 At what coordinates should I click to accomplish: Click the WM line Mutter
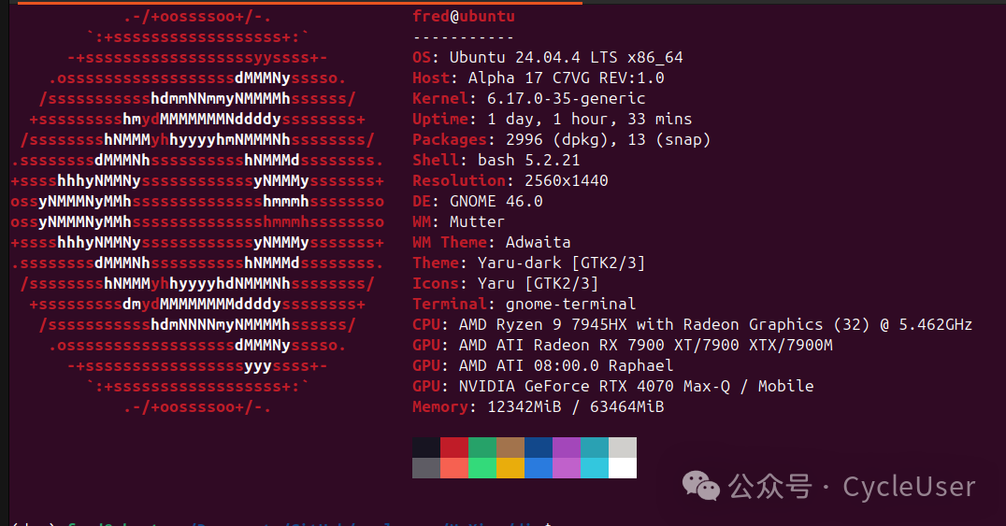[x=459, y=221]
